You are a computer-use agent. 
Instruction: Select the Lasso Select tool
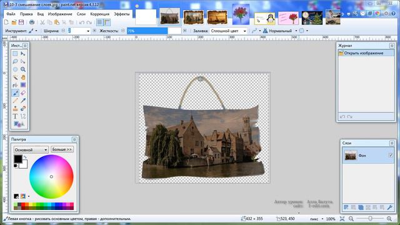click(x=15, y=61)
